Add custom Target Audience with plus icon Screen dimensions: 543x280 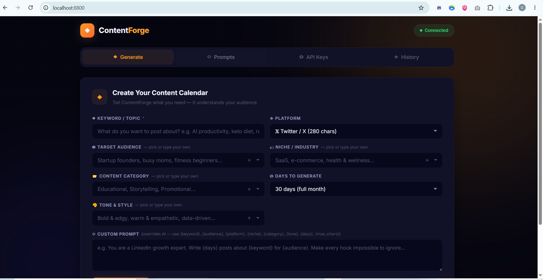coord(249,160)
